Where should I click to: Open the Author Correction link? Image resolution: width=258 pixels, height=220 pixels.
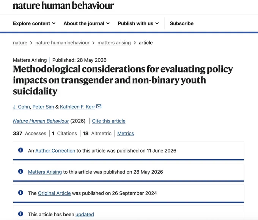pos(55,151)
